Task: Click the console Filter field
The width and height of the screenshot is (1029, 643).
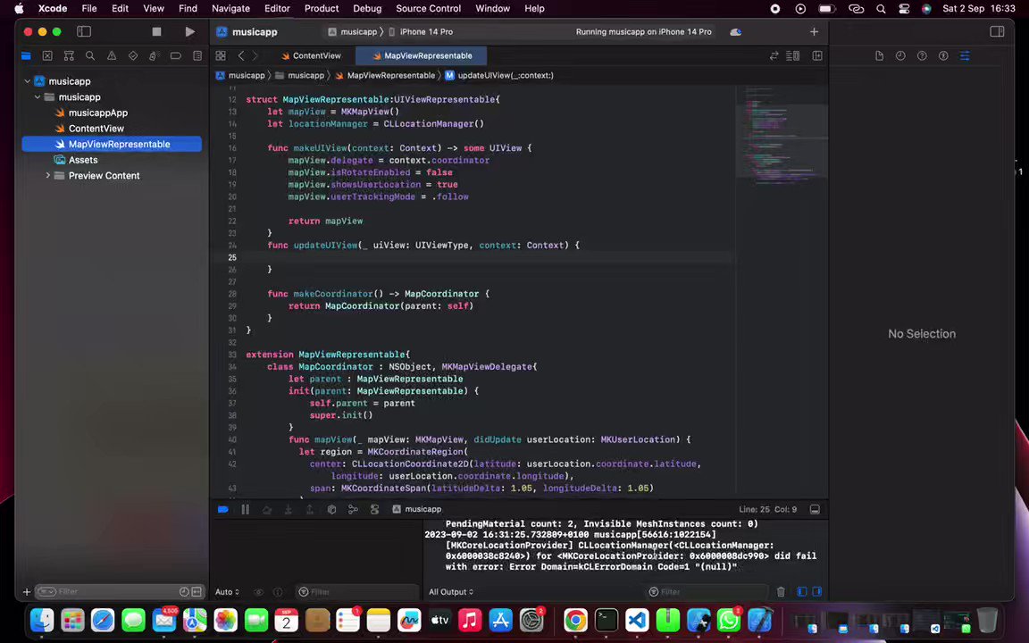Action: pyautogui.click(x=707, y=592)
